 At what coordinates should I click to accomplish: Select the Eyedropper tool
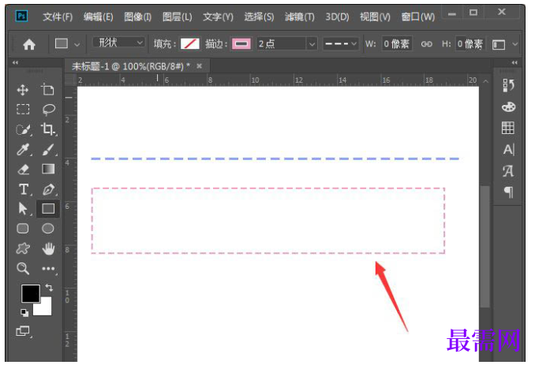23,149
